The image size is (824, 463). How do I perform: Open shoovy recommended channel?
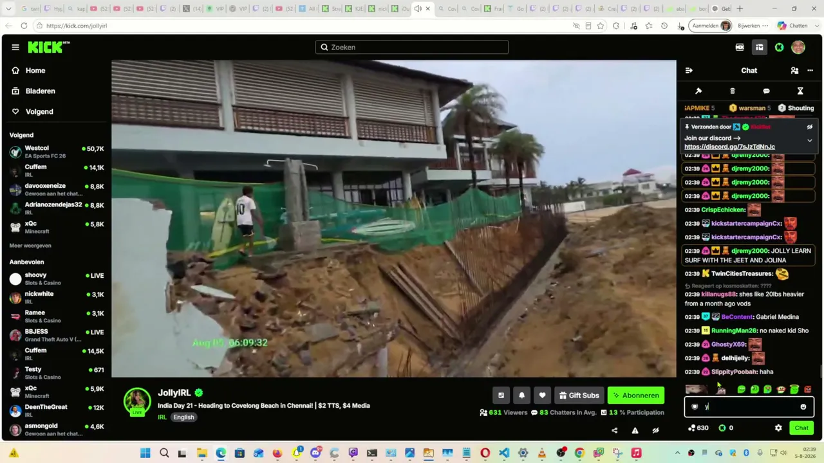57,278
